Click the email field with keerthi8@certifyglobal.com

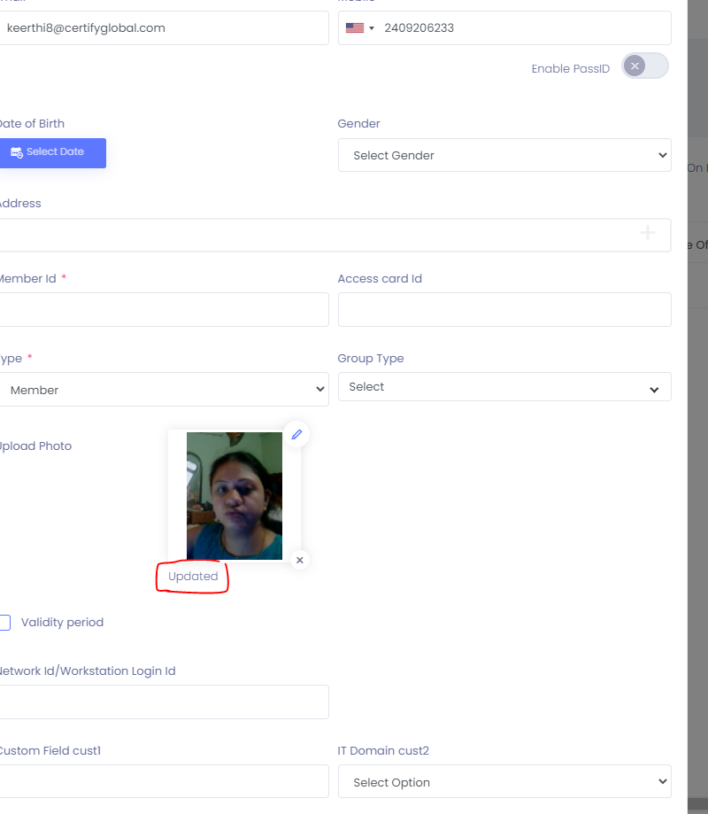point(164,28)
